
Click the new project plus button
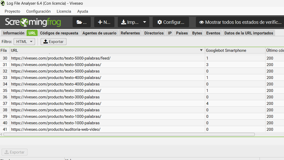coord(104,22)
